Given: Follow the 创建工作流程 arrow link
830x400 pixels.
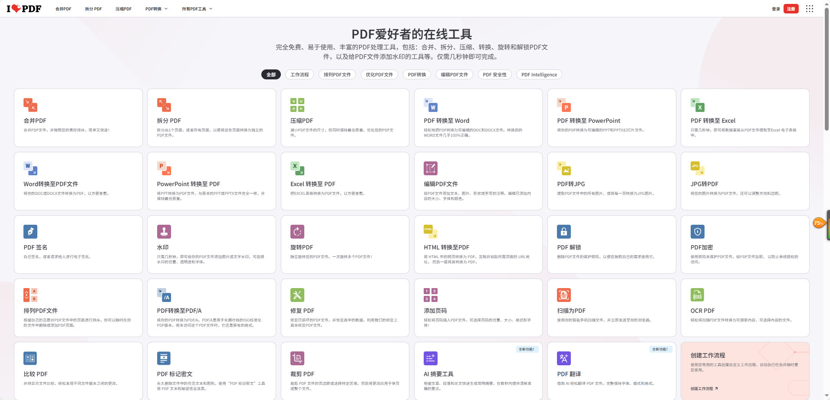Looking at the screenshot, I should point(704,389).
